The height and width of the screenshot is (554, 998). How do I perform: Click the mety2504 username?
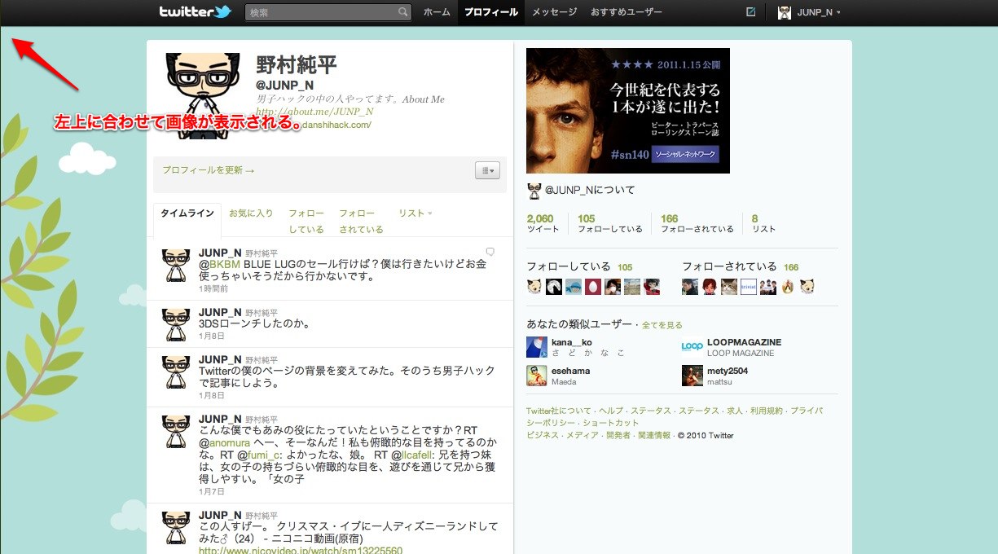[x=728, y=371]
